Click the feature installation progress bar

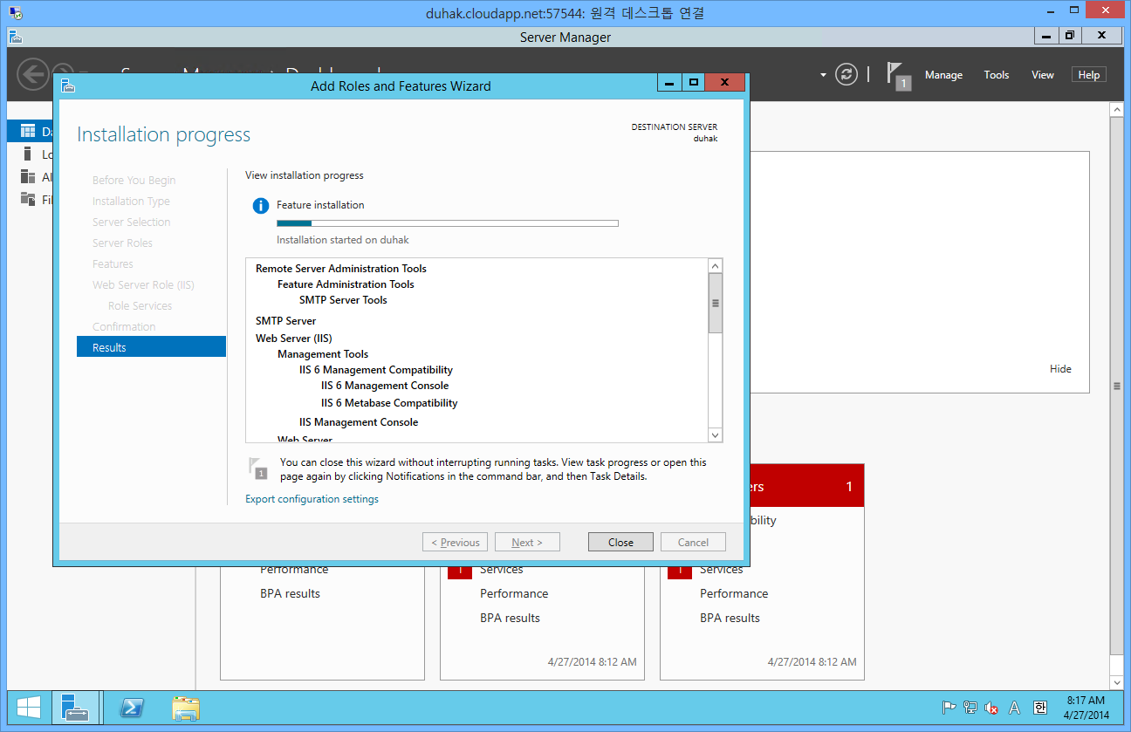448,223
